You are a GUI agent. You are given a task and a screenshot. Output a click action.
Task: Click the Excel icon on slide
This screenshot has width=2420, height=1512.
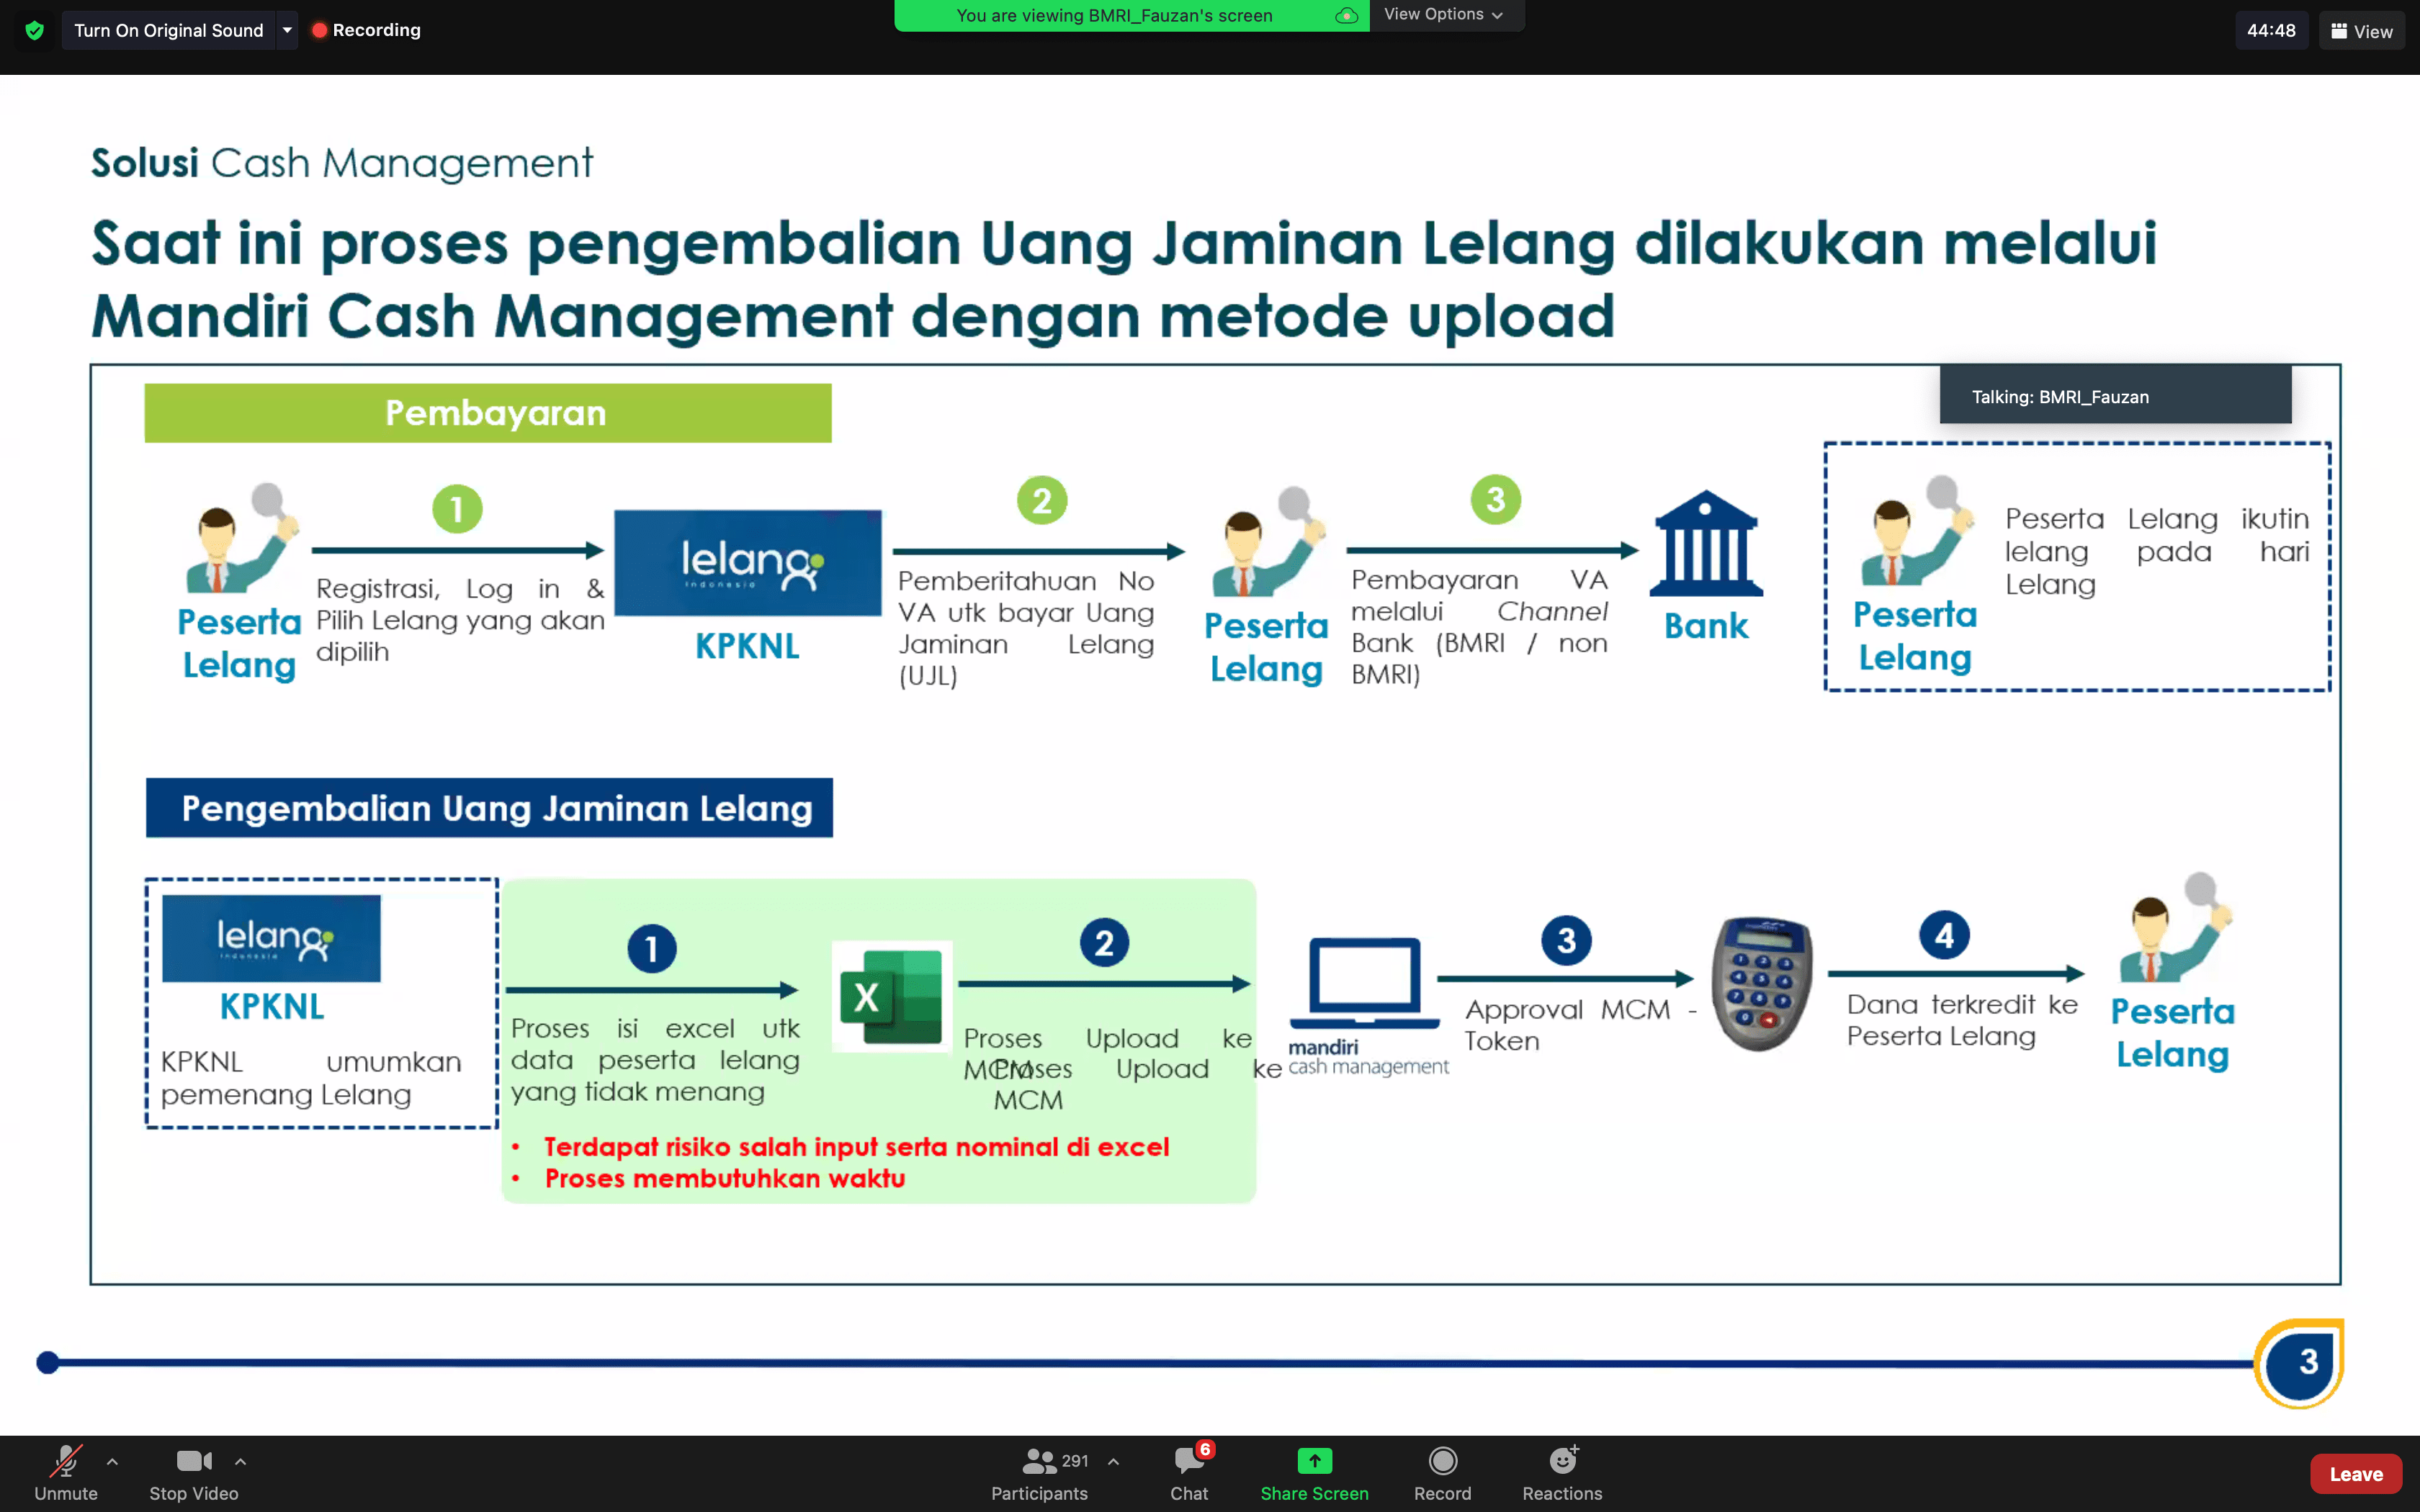(891, 996)
